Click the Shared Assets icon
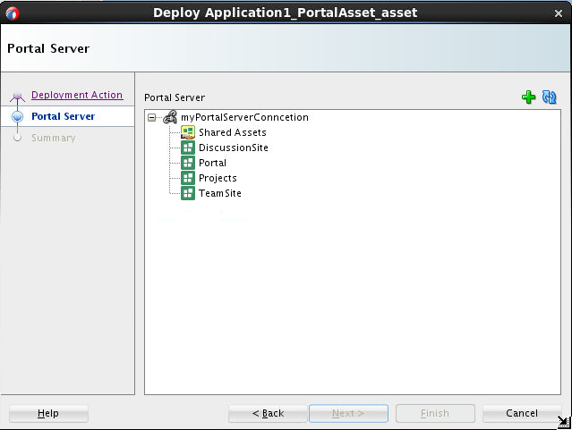572x430 pixels. [188, 132]
